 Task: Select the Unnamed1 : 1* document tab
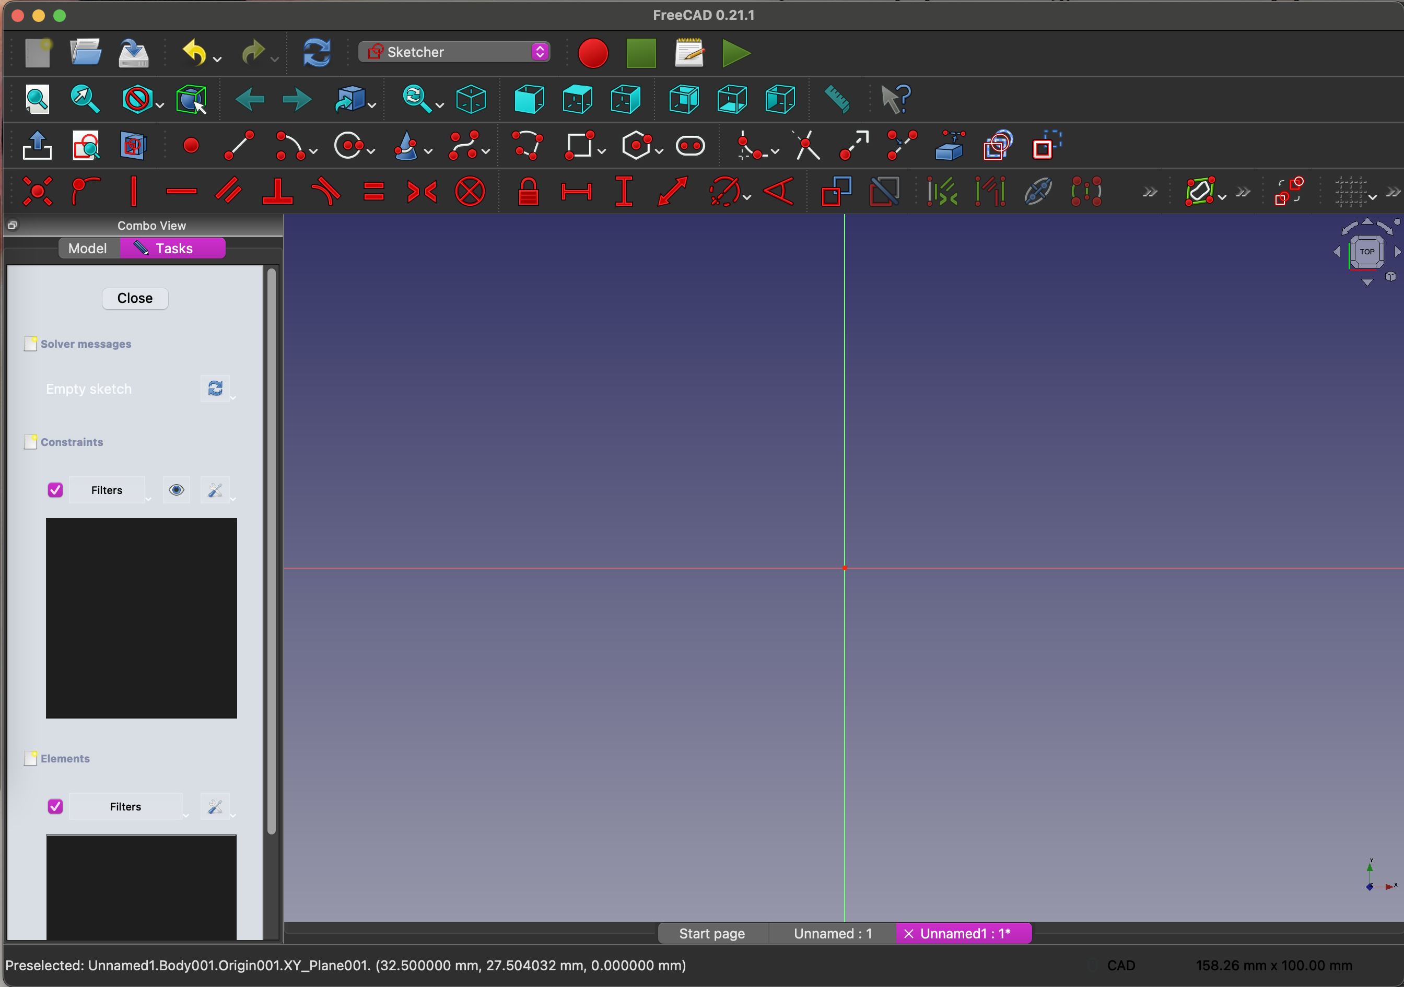tap(964, 933)
